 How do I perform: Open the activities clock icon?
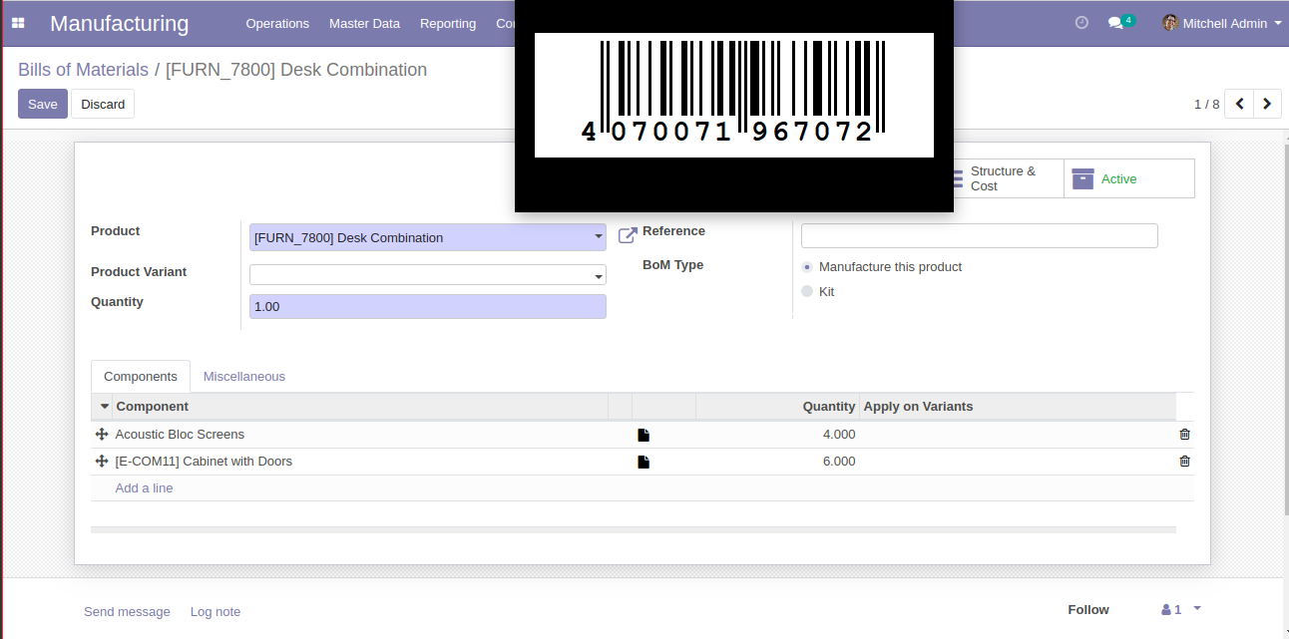coord(1081,23)
